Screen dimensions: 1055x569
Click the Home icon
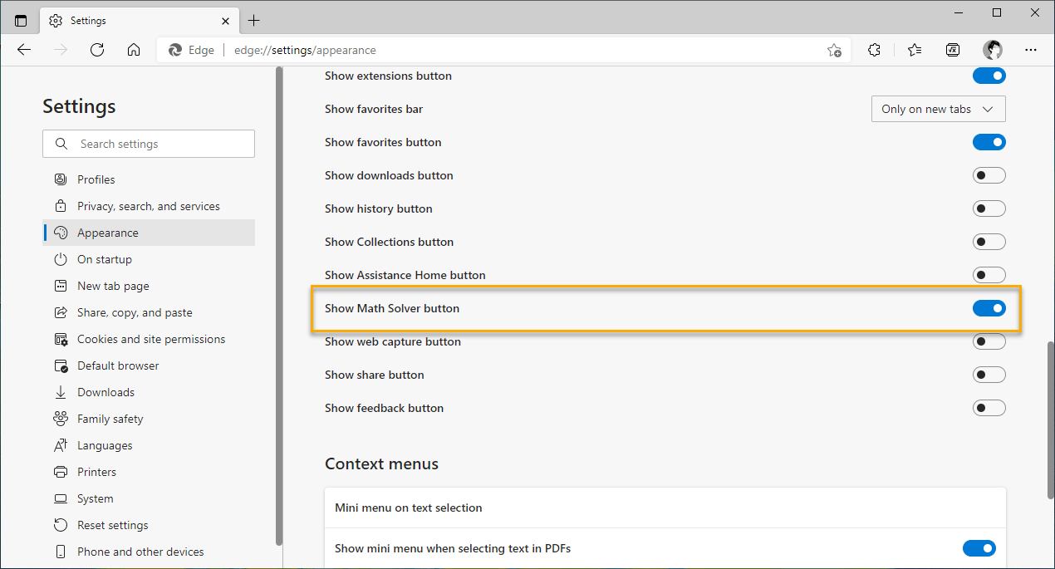pos(134,50)
